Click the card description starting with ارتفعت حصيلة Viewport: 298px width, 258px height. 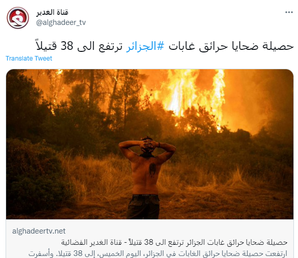click(x=158, y=253)
